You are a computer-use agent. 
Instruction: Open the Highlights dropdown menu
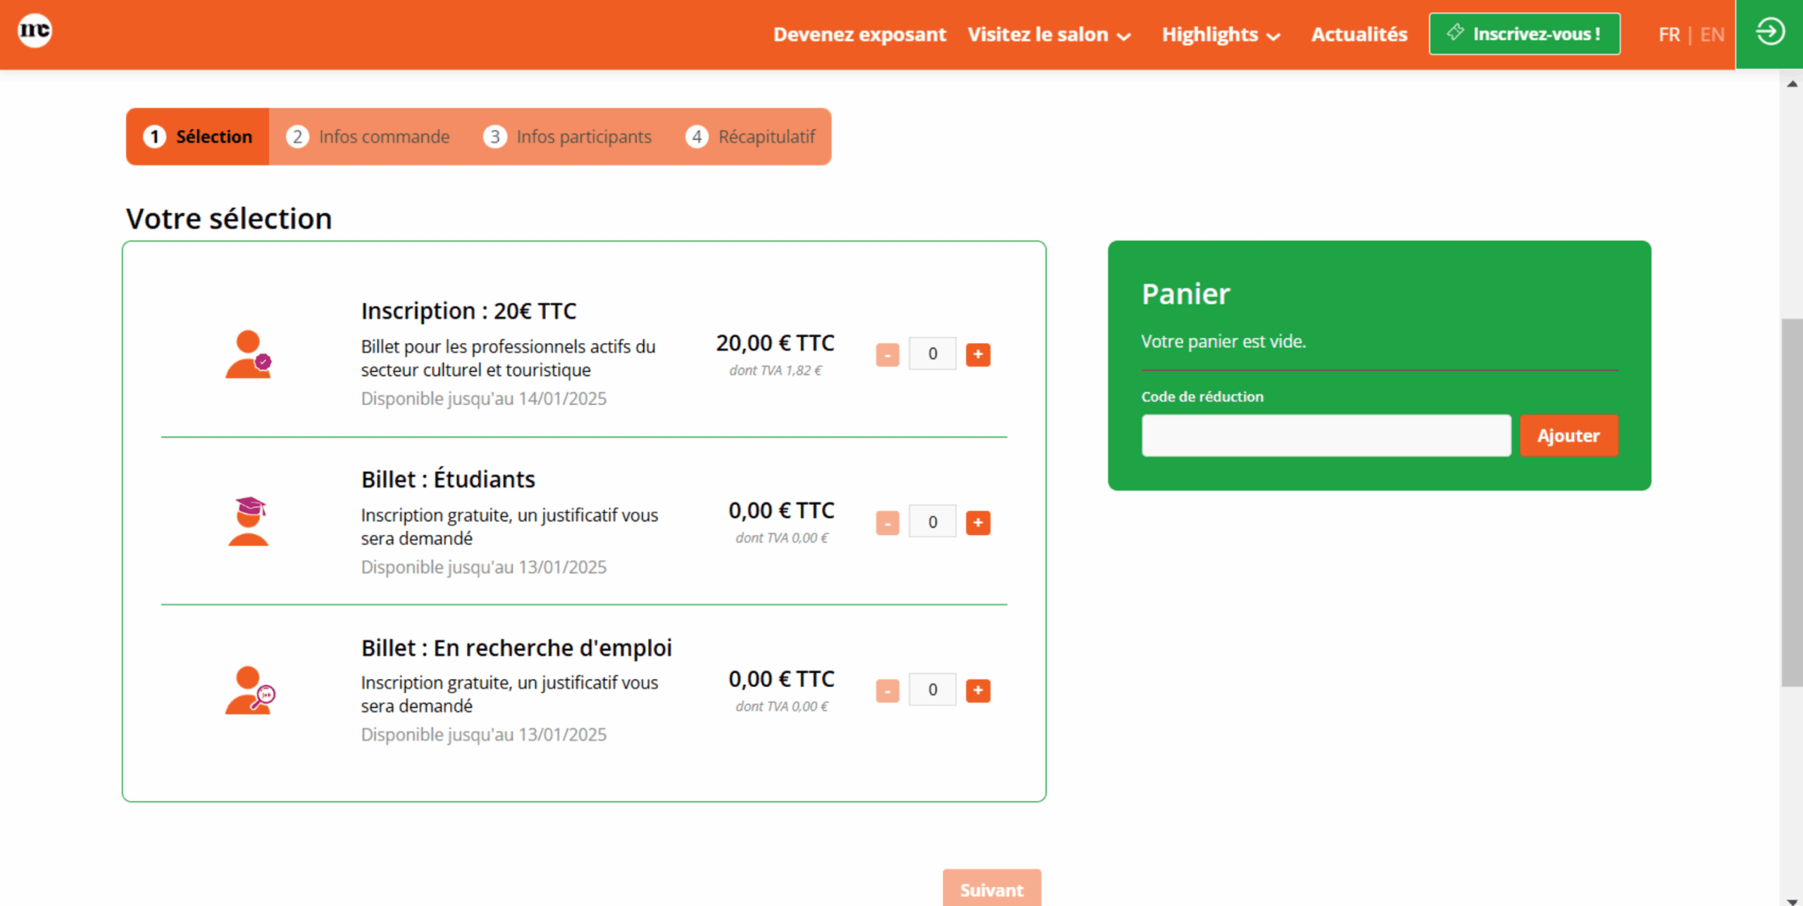click(1220, 35)
